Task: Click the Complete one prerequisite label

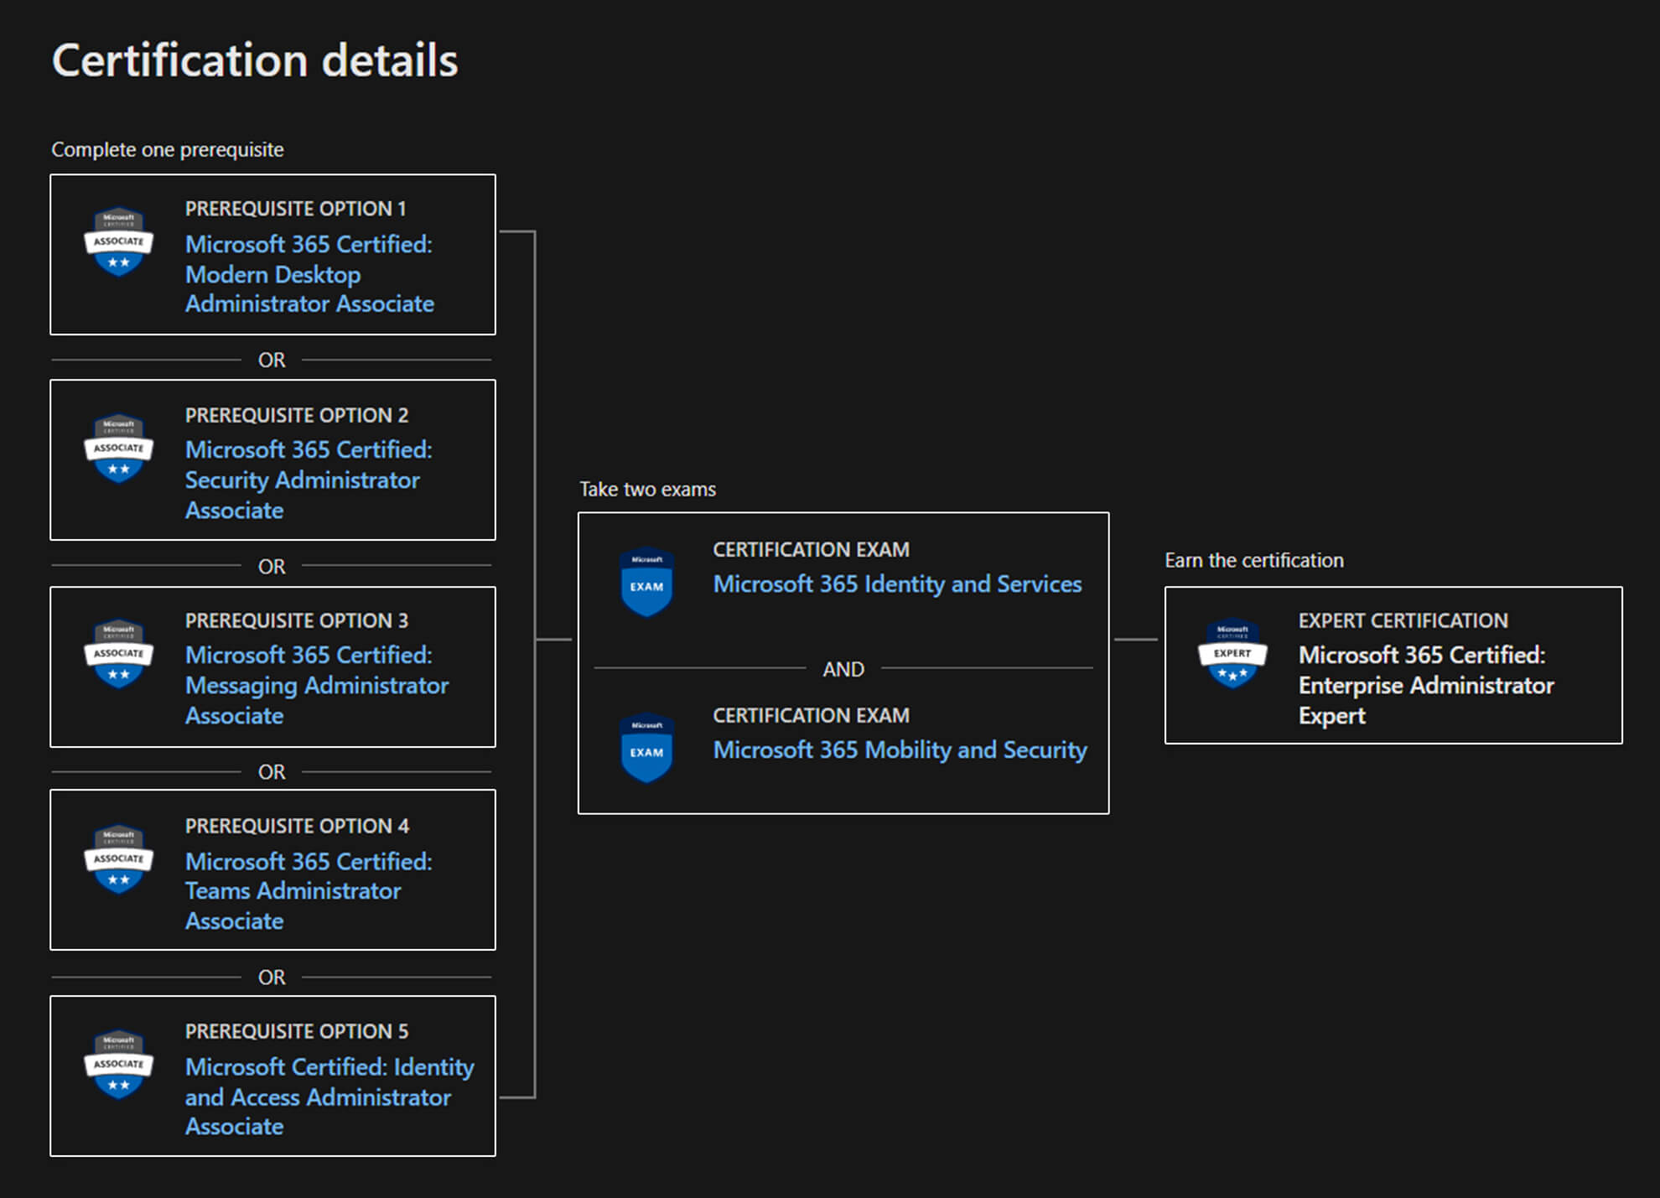Action: click(x=168, y=149)
